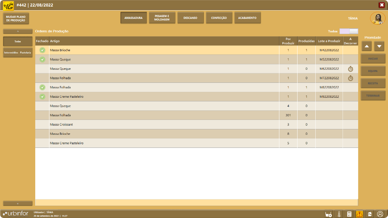Switch to the Acabamento tab

click(247, 18)
